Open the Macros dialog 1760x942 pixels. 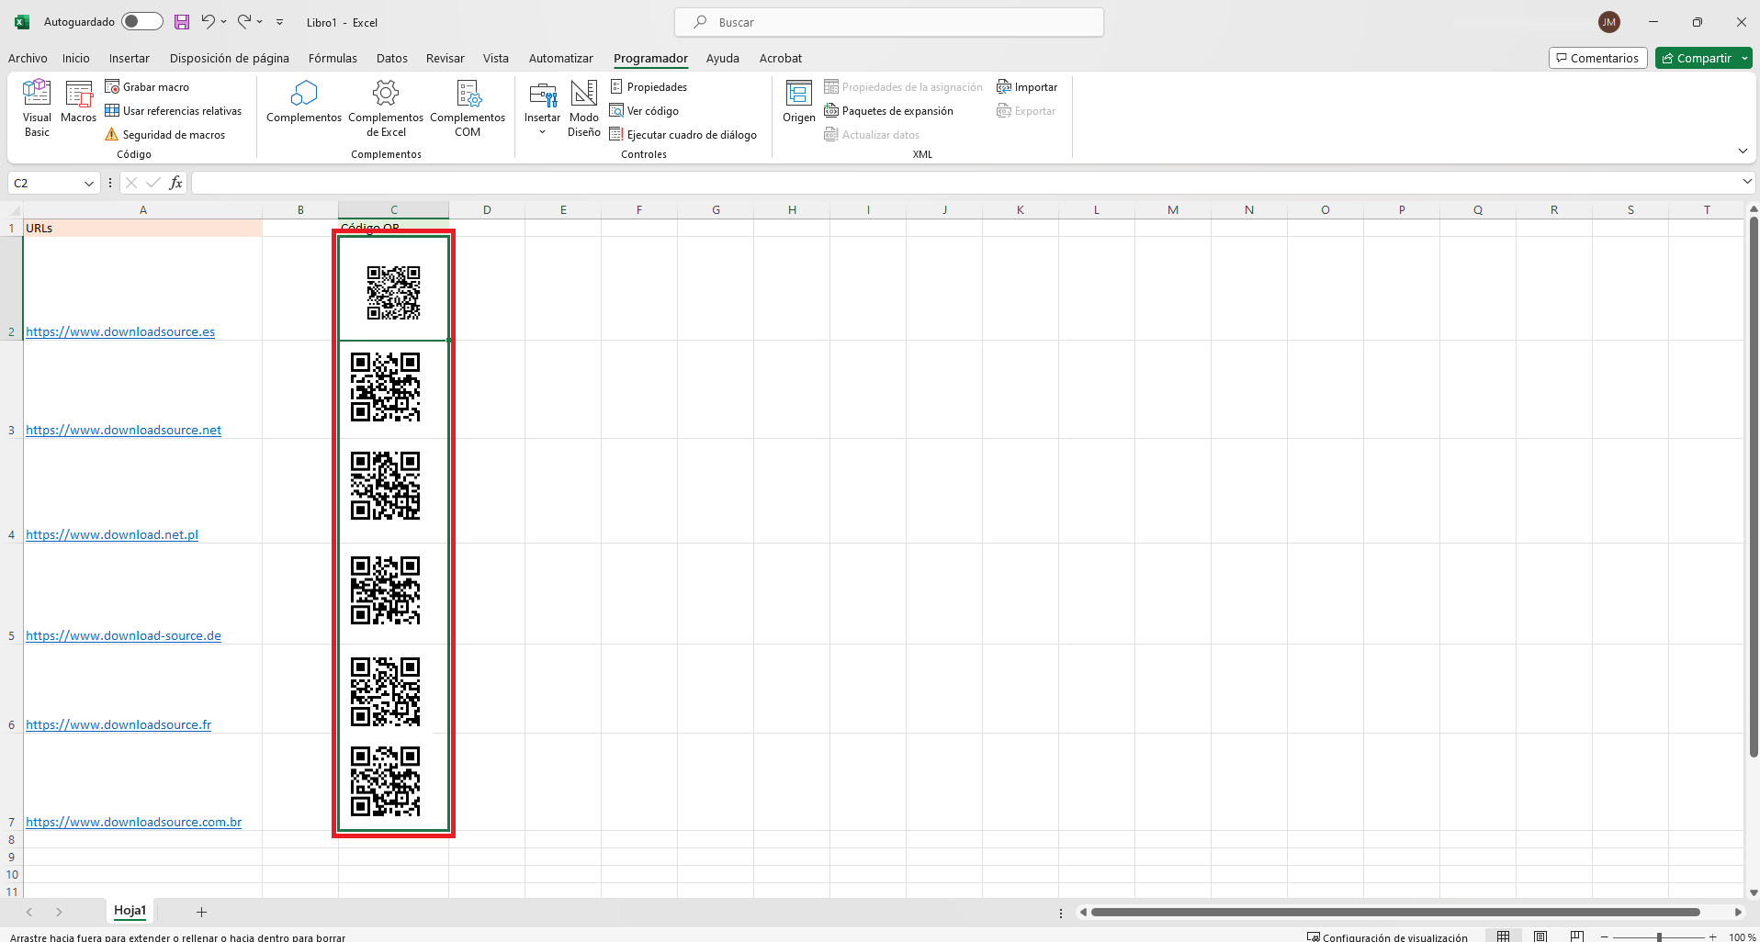[x=78, y=102]
